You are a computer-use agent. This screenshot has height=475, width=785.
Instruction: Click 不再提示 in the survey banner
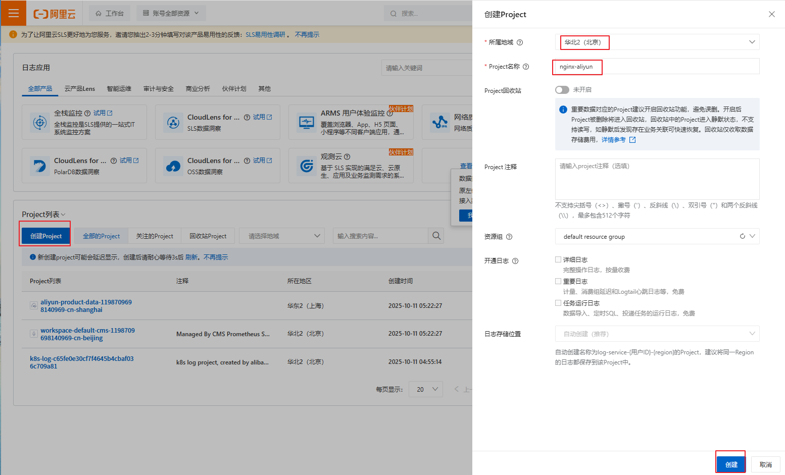(307, 34)
